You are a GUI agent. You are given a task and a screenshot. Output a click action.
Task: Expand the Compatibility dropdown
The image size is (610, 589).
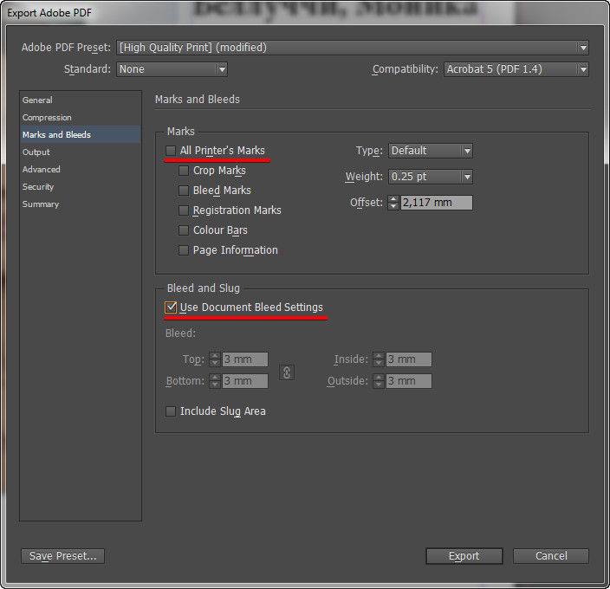pyautogui.click(x=516, y=69)
